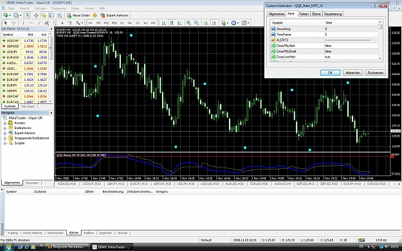Image resolution: width=402 pixels, height=251 pixels.
Task: Open the Ninpostar Revolutio taskbar item
Action: (x=67, y=247)
